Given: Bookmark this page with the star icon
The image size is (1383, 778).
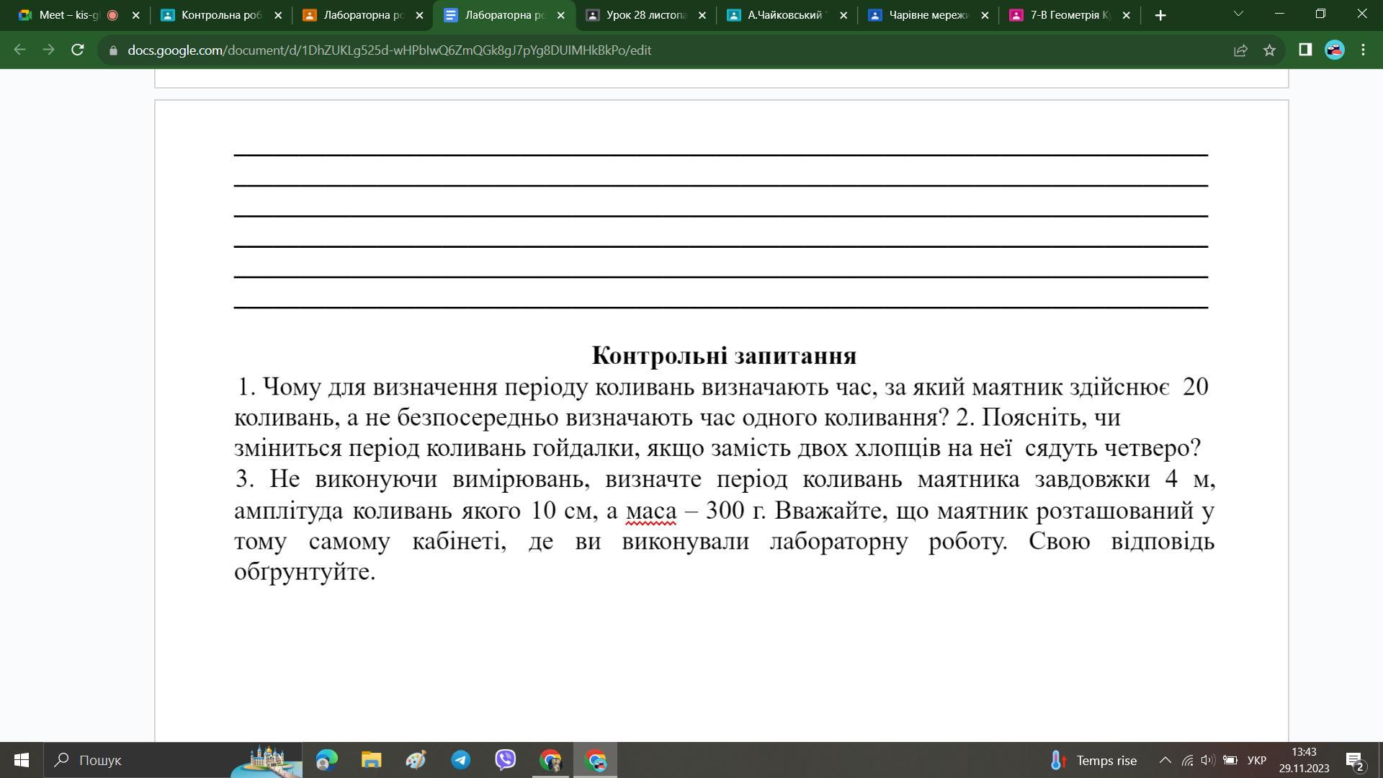Looking at the screenshot, I should coord(1269,50).
